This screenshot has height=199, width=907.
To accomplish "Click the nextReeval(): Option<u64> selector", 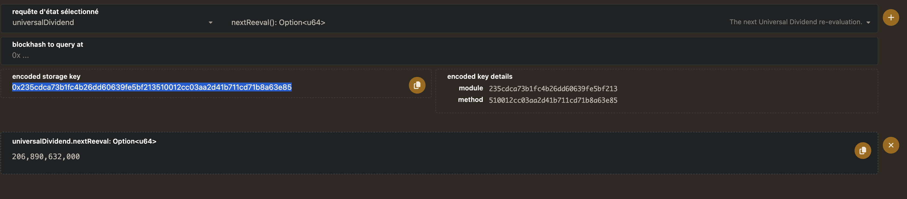I will click(x=278, y=23).
